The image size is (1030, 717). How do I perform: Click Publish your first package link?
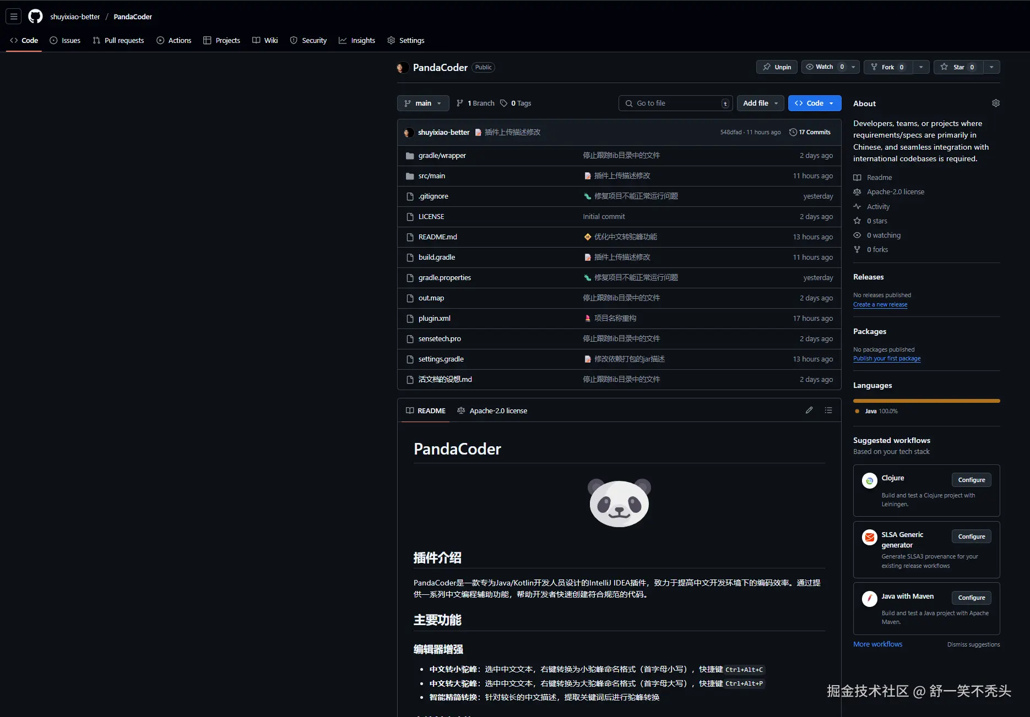click(887, 359)
